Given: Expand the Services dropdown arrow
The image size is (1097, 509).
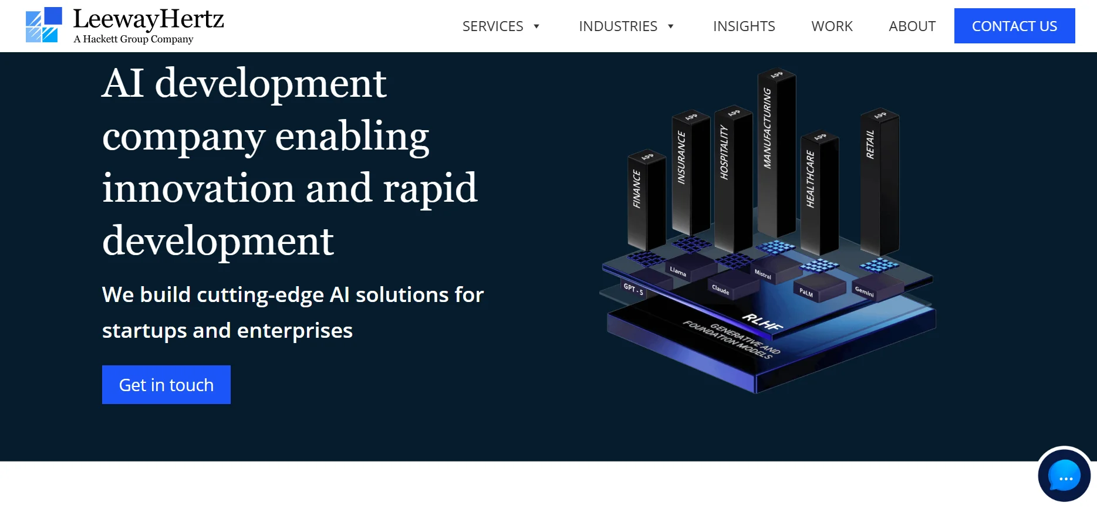Looking at the screenshot, I should [x=536, y=26].
